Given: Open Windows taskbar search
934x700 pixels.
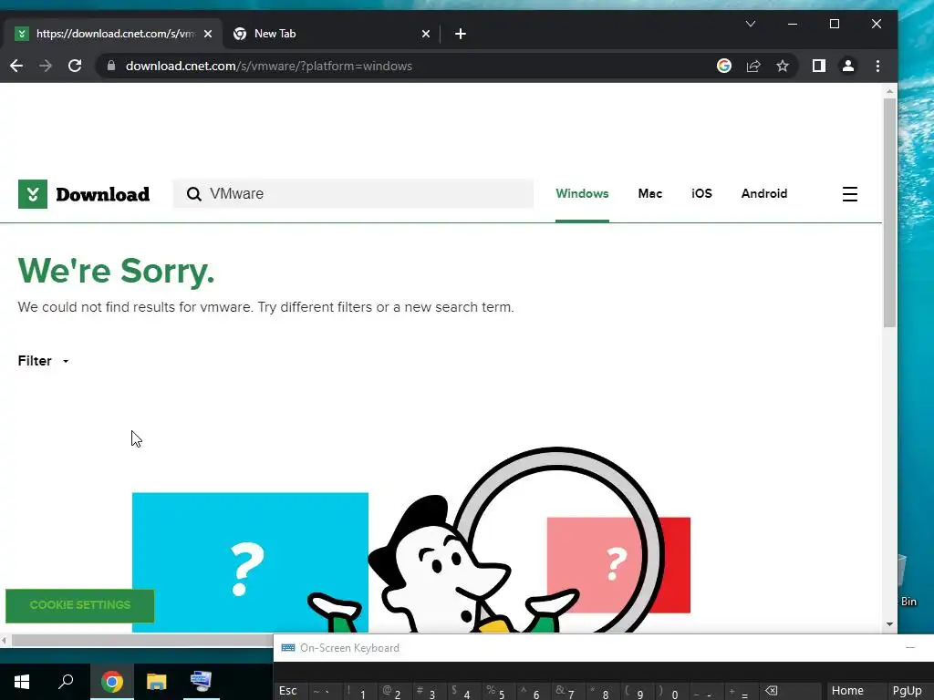Looking at the screenshot, I should 66,682.
